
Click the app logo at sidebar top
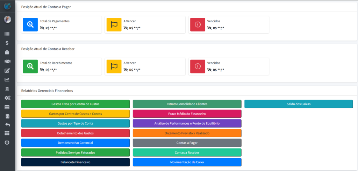7,6
